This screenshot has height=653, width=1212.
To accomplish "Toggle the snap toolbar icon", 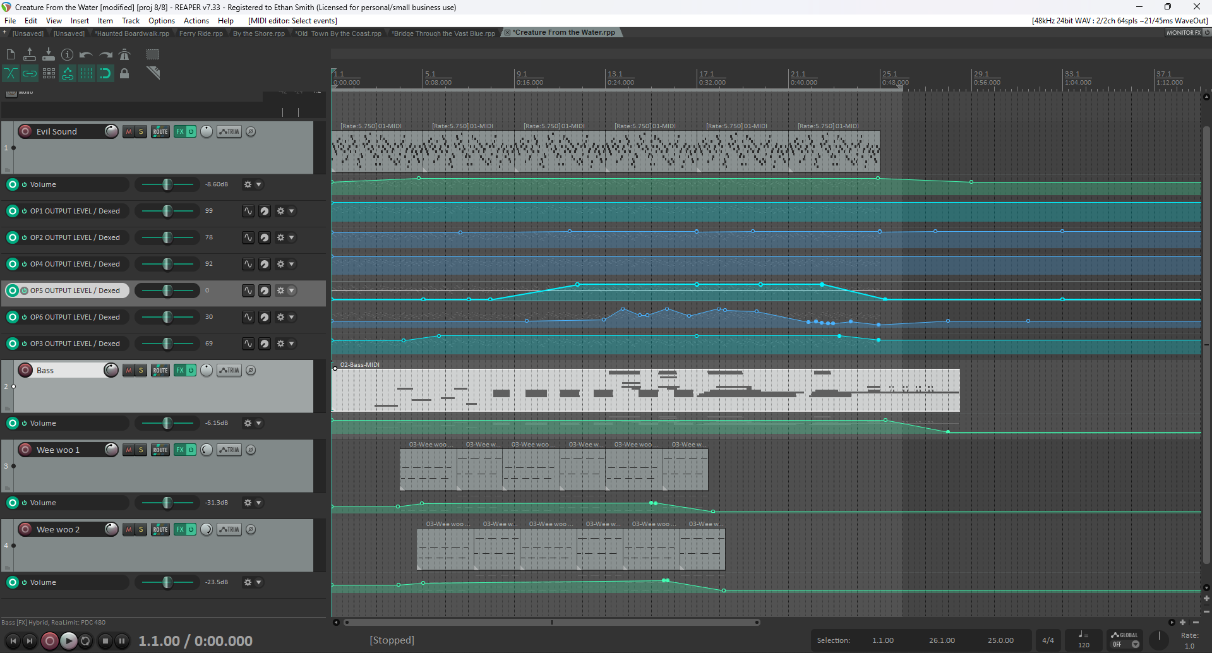I will coord(105,74).
